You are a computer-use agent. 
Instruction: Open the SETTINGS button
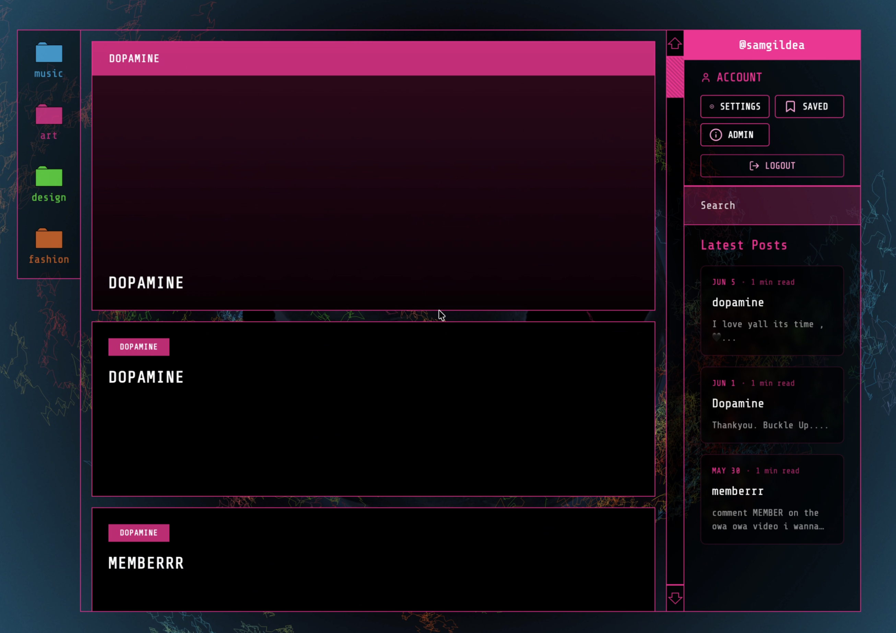(735, 107)
